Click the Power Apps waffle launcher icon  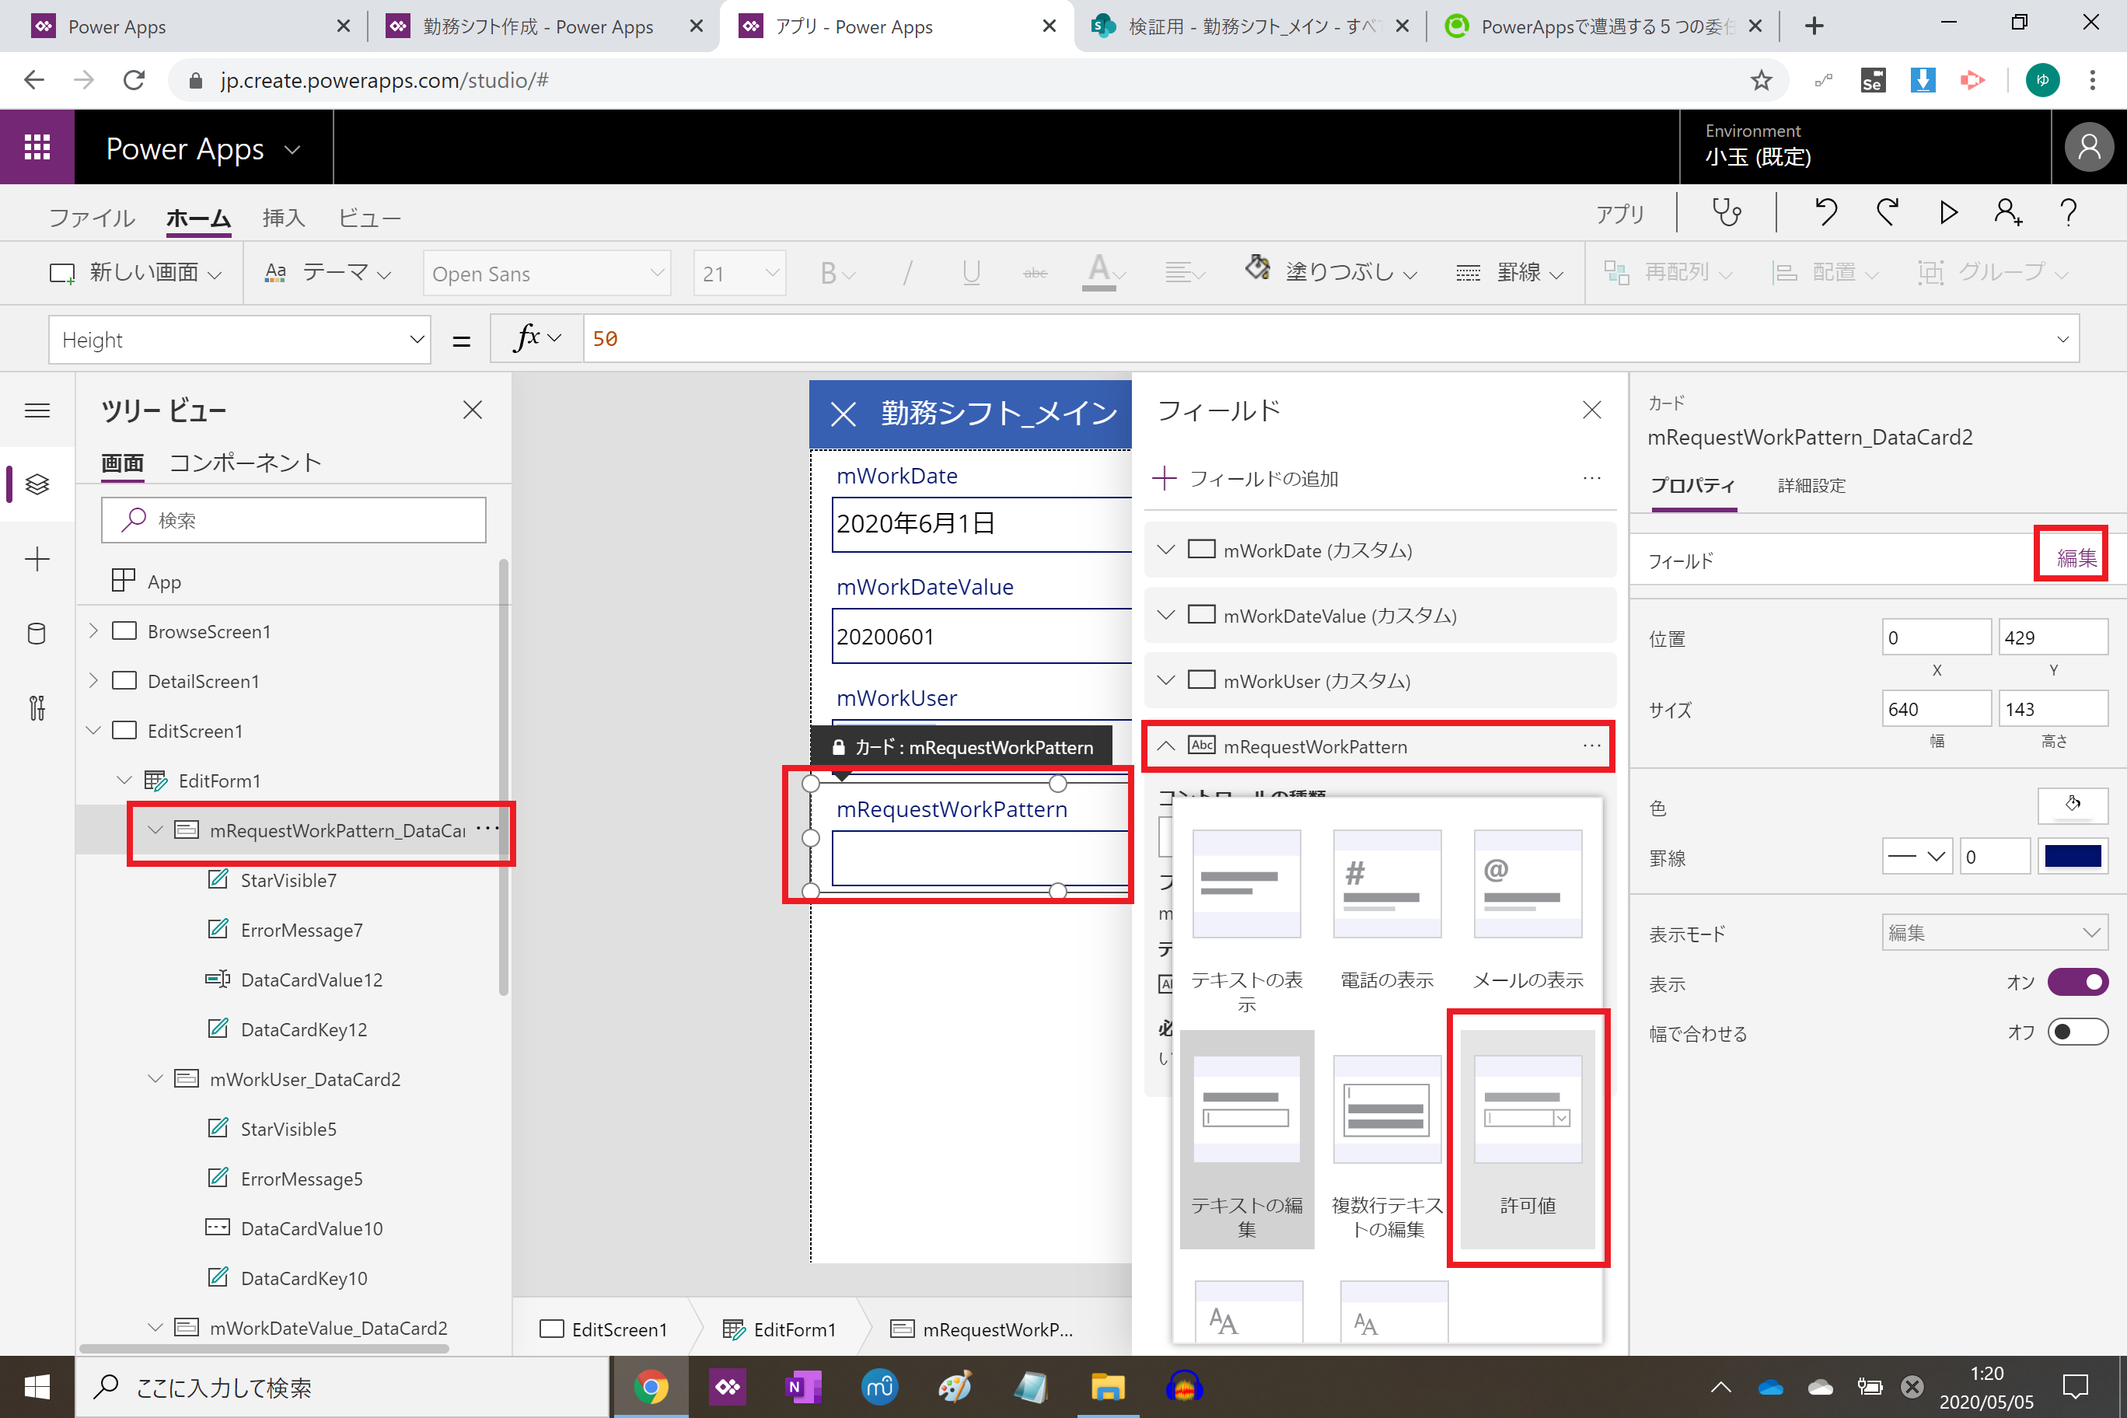click(x=37, y=148)
